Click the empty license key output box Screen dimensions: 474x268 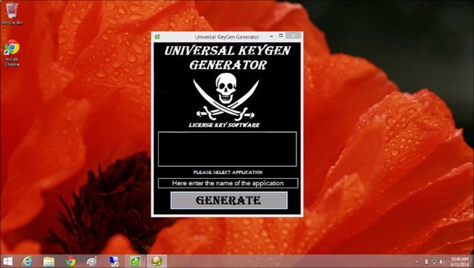tap(227, 149)
